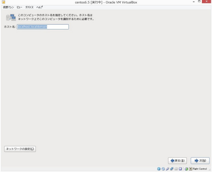Open the デバイス menu

[29, 7]
